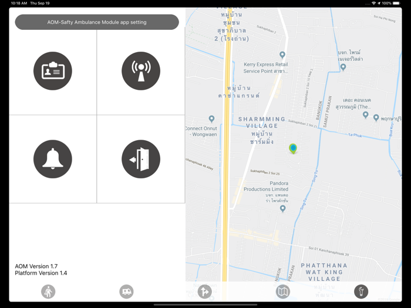Tap the door exit logout icon
The image size is (411, 308).
pos(141,159)
